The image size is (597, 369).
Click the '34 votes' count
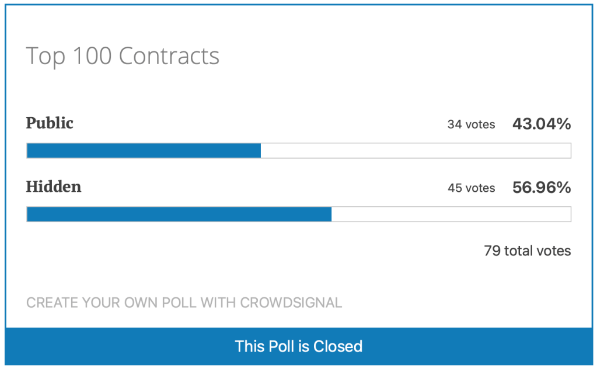pyautogui.click(x=471, y=124)
